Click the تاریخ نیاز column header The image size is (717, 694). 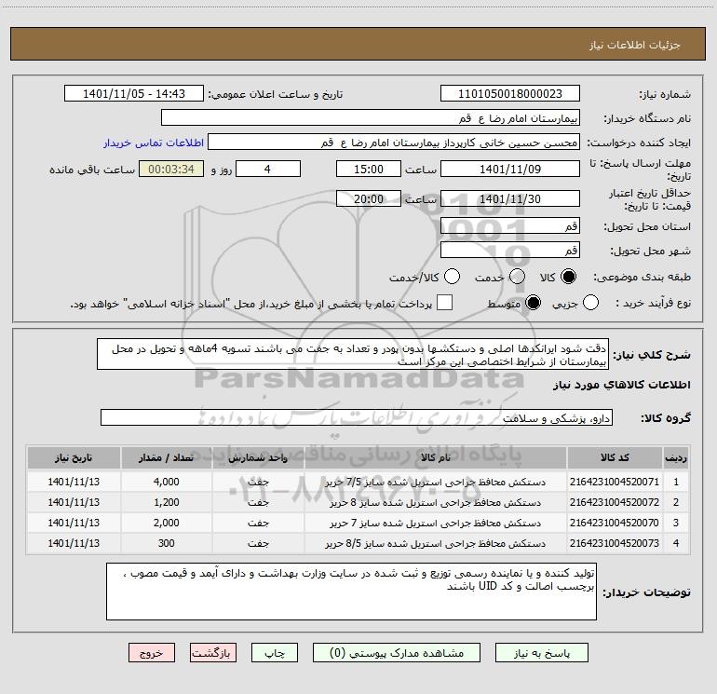click(x=74, y=457)
